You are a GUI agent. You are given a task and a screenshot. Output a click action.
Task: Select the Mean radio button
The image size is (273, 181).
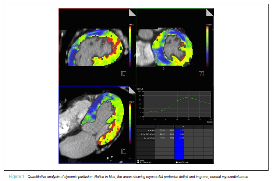138,160
